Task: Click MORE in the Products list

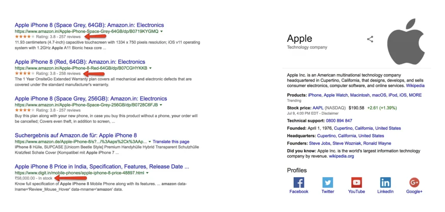Action: [415, 95]
